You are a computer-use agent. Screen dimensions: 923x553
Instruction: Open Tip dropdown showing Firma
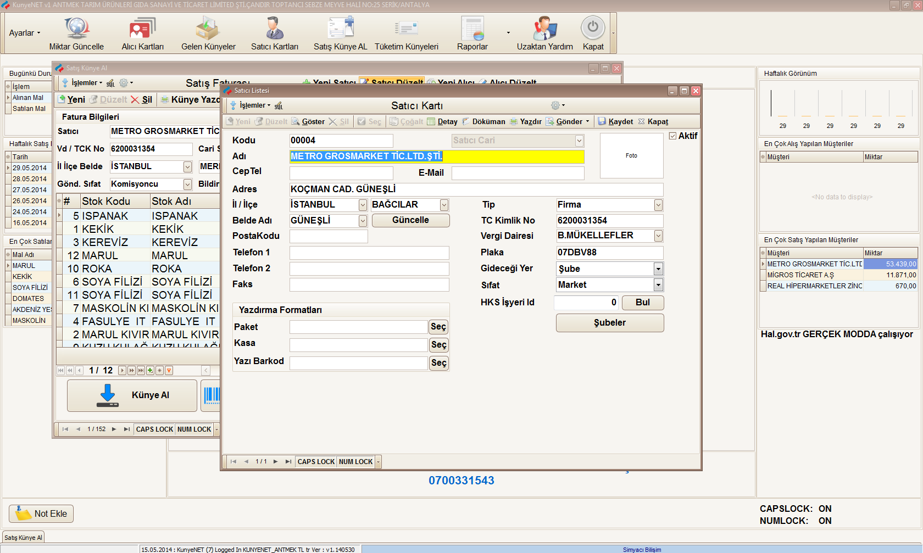658,205
